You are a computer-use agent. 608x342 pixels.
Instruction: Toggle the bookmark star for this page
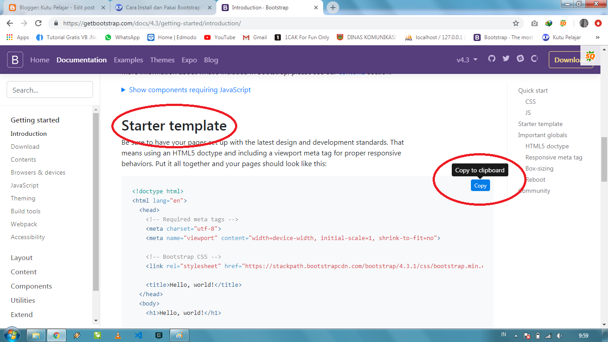515,23
